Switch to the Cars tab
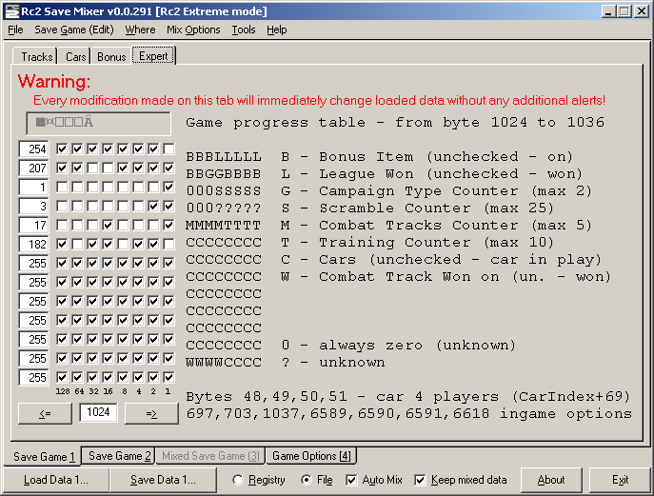Image resolution: width=654 pixels, height=496 pixels. pos(75,56)
